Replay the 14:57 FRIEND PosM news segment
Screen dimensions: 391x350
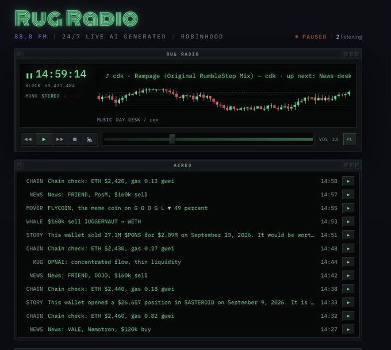coord(348,195)
